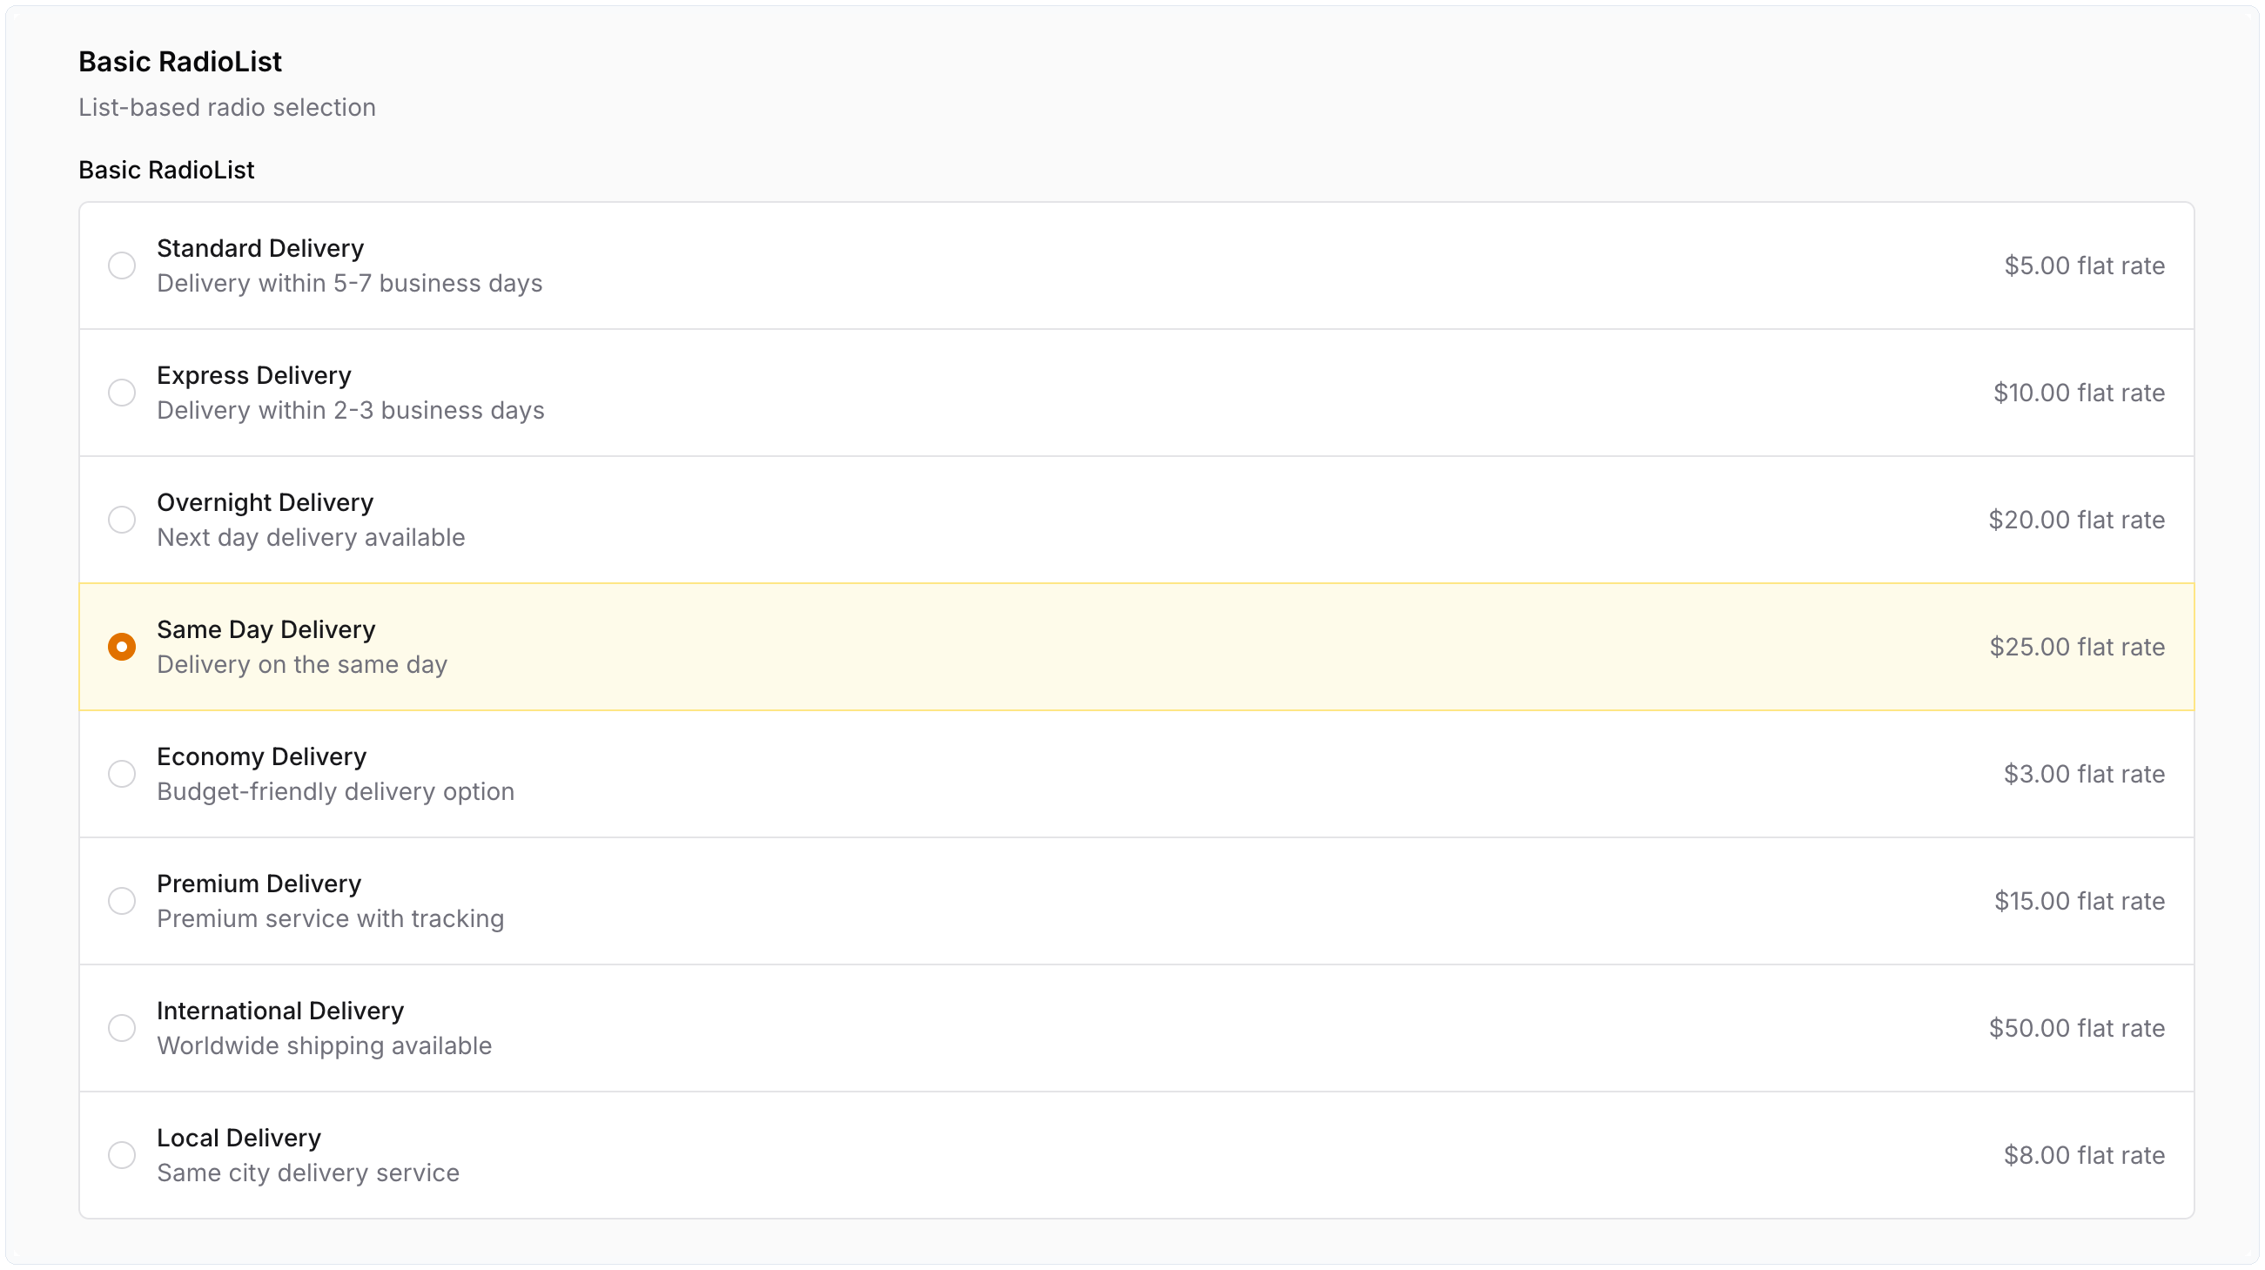This screenshot has width=2265, height=1270.
Task: Click the Next day delivery available description
Action: click(311, 537)
